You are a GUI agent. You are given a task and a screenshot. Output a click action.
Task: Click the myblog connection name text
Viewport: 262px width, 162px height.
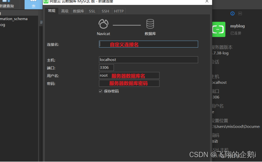point(237,26)
